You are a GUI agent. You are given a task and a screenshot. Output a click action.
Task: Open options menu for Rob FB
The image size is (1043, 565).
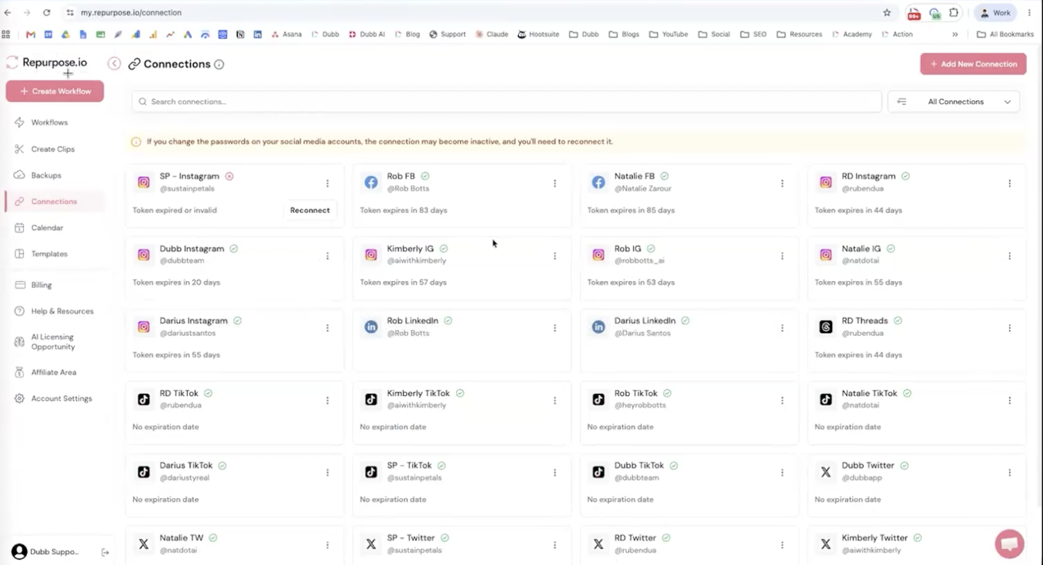(555, 184)
